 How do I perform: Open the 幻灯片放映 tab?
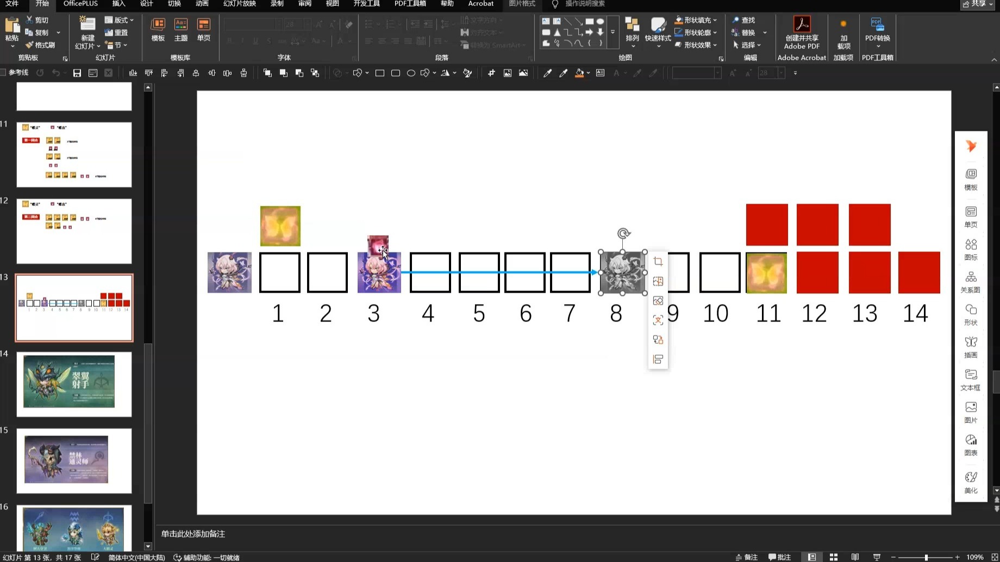240,4
